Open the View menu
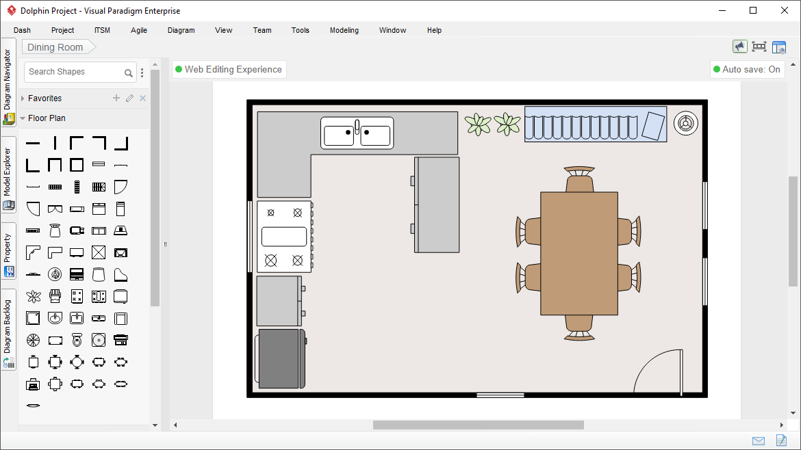Screen dimensions: 801x450 223,30
